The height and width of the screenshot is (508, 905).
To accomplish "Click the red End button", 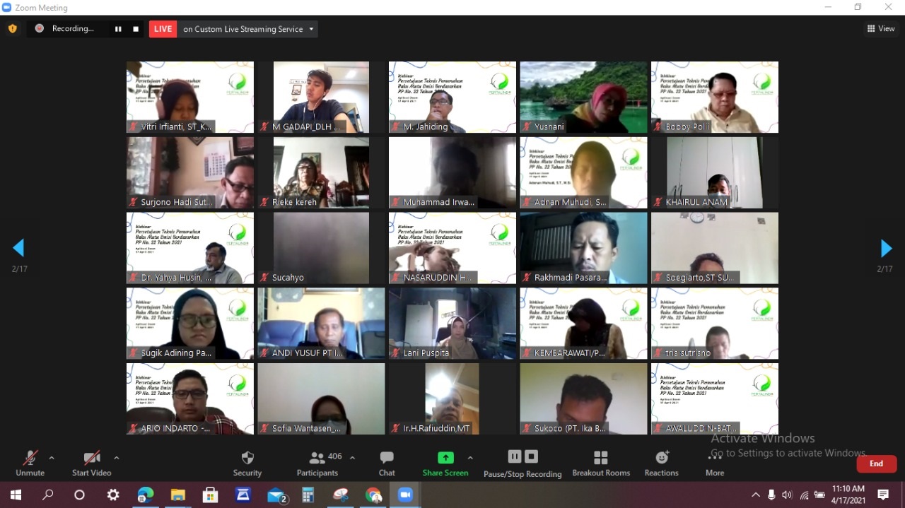I will pyautogui.click(x=876, y=463).
